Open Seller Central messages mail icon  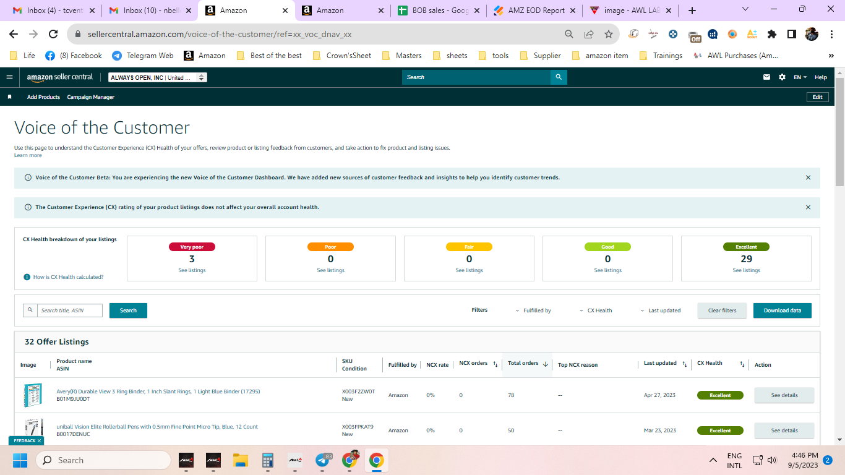[x=767, y=77]
